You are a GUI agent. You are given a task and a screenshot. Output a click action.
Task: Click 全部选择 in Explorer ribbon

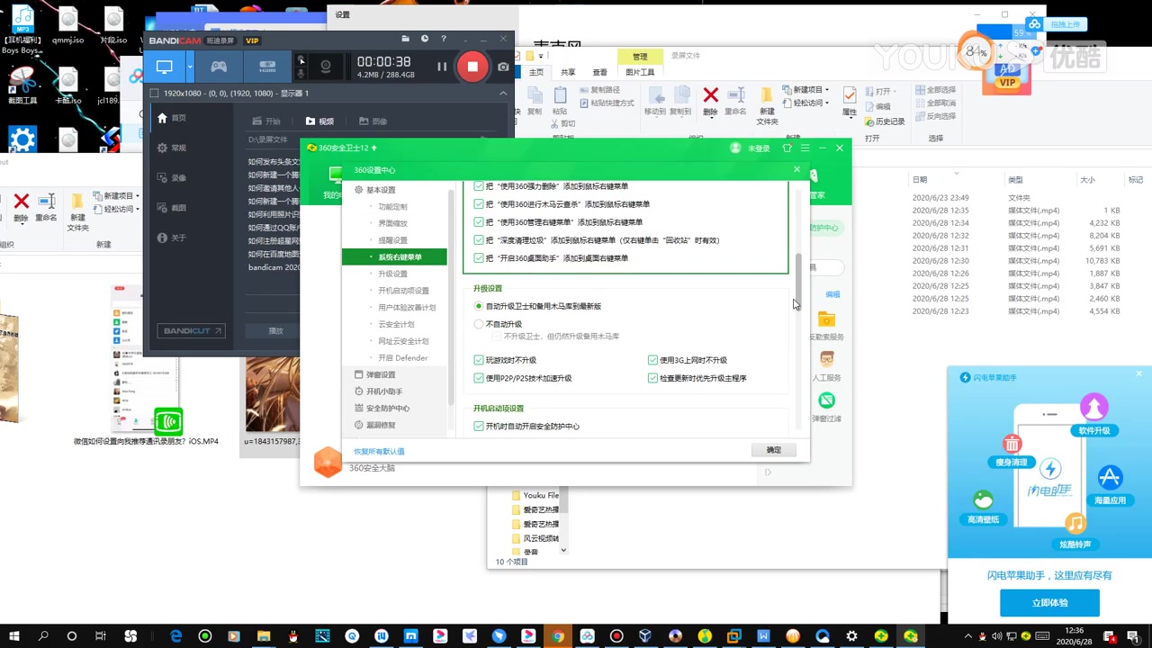pyautogui.click(x=934, y=90)
